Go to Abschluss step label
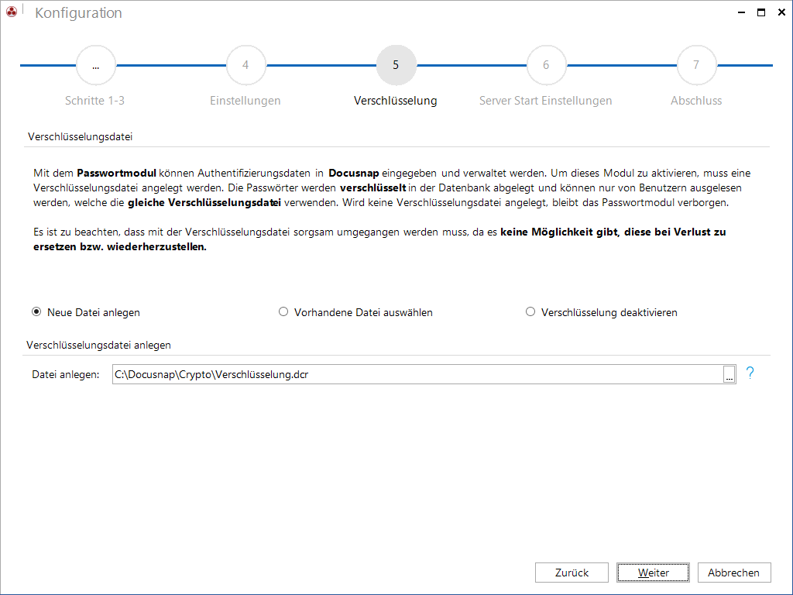The height and width of the screenshot is (595, 793). coord(696,101)
